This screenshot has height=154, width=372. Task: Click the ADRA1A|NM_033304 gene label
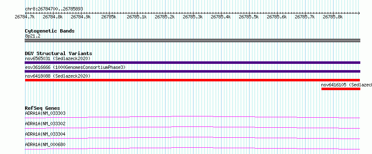45,134
